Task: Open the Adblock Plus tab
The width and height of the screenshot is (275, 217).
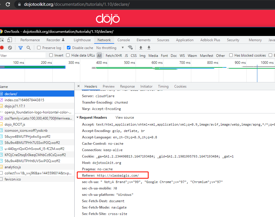Action: pyautogui.click(x=210, y=40)
